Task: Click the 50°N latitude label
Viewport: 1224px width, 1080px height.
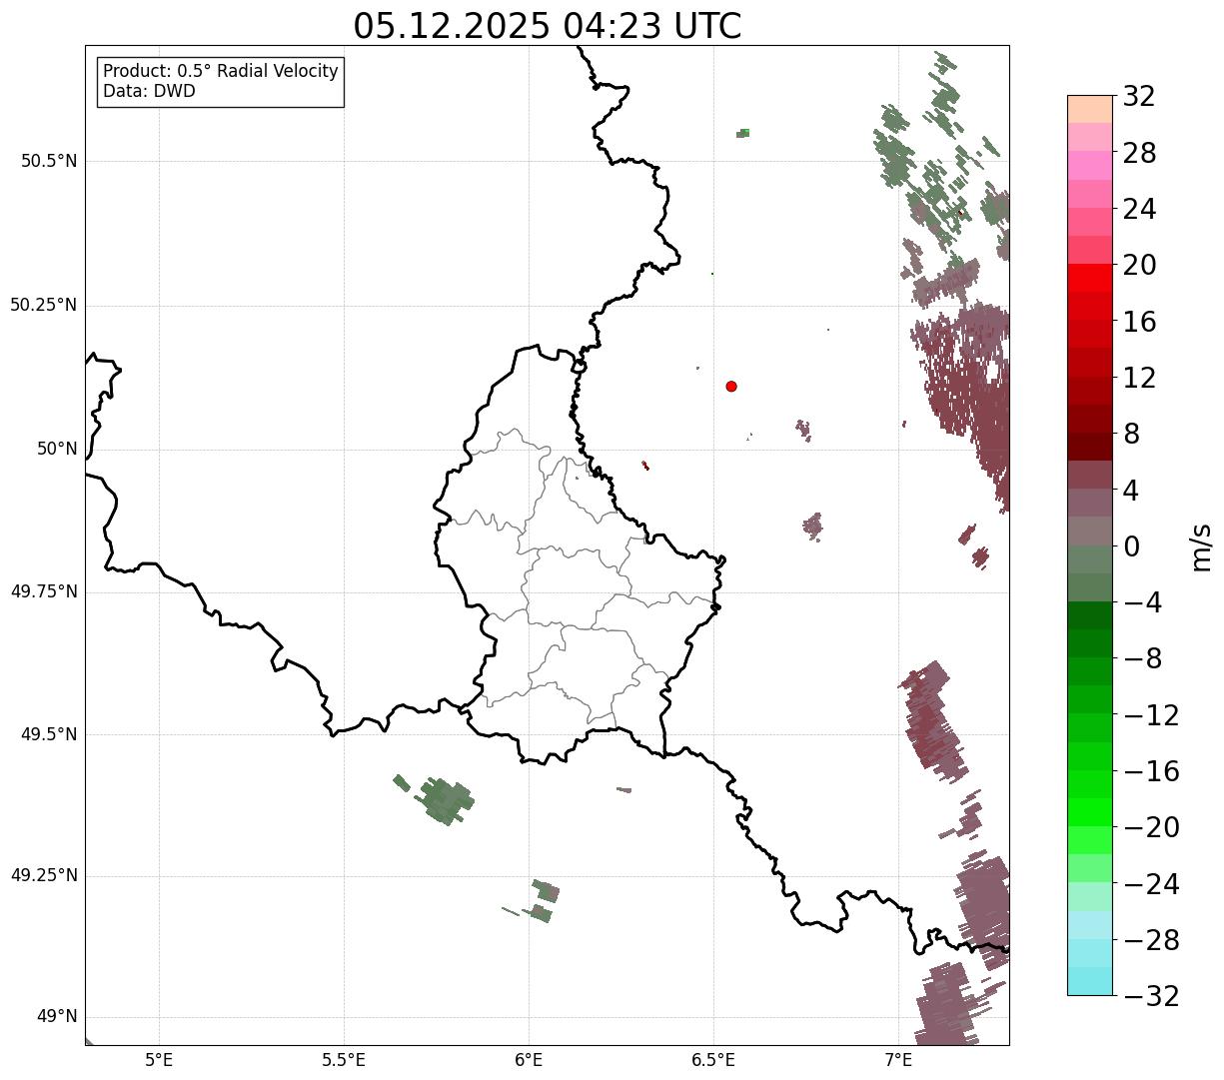Action: [x=57, y=449]
